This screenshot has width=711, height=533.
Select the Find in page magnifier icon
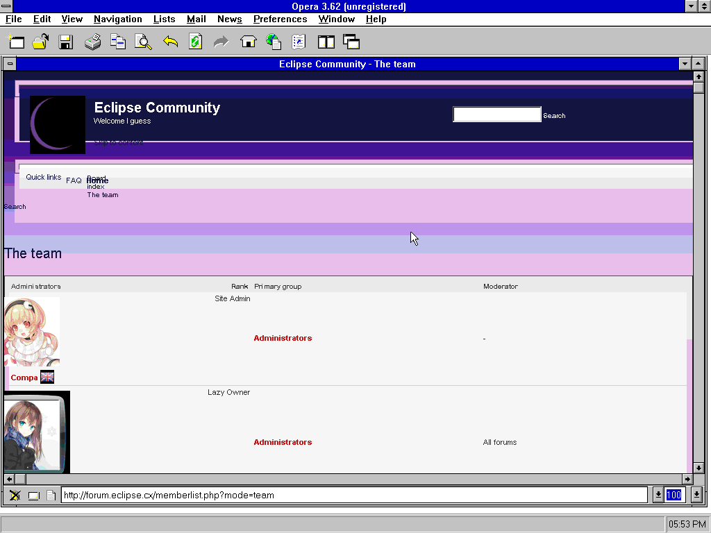pyautogui.click(x=142, y=42)
